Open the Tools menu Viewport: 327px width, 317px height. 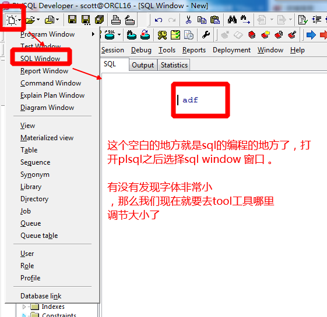(167, 50)
